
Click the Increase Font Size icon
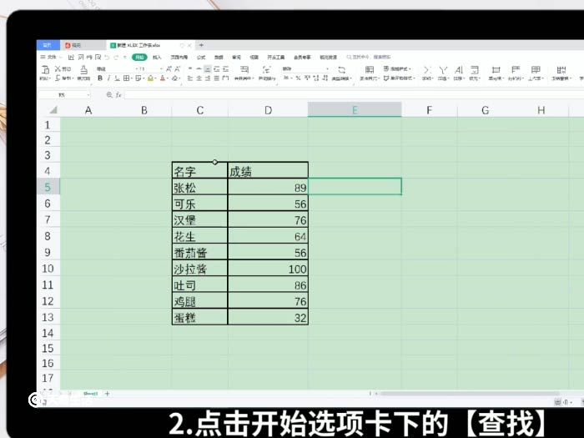pos(169,69)
